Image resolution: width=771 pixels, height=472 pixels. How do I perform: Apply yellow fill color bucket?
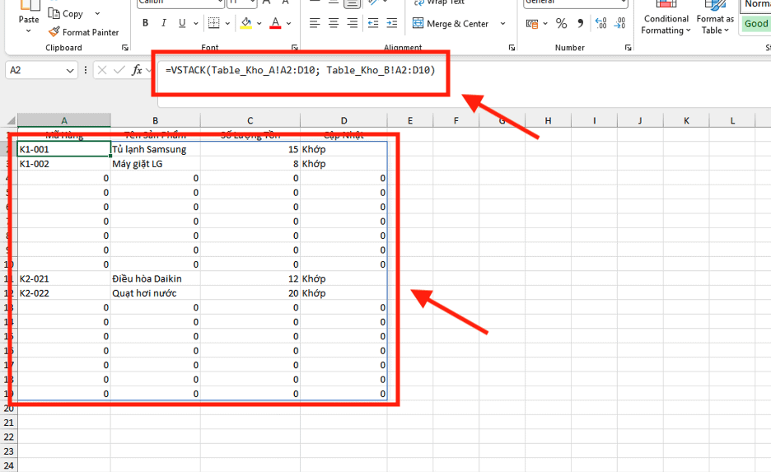[246, 23]
